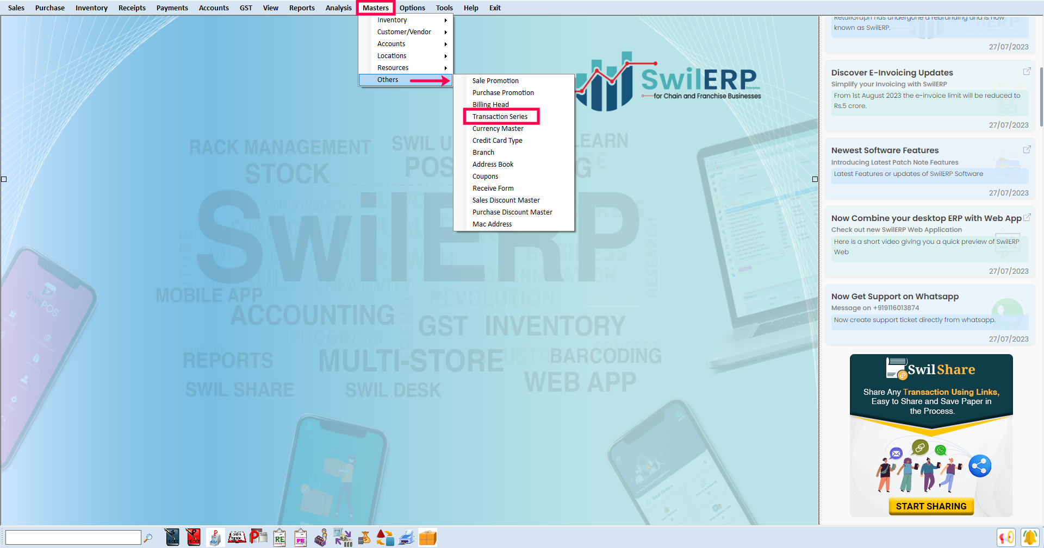Open the Now Get Support on Whatsapp card
Screen dimensions: 1044x548
[x=930, y=314]
